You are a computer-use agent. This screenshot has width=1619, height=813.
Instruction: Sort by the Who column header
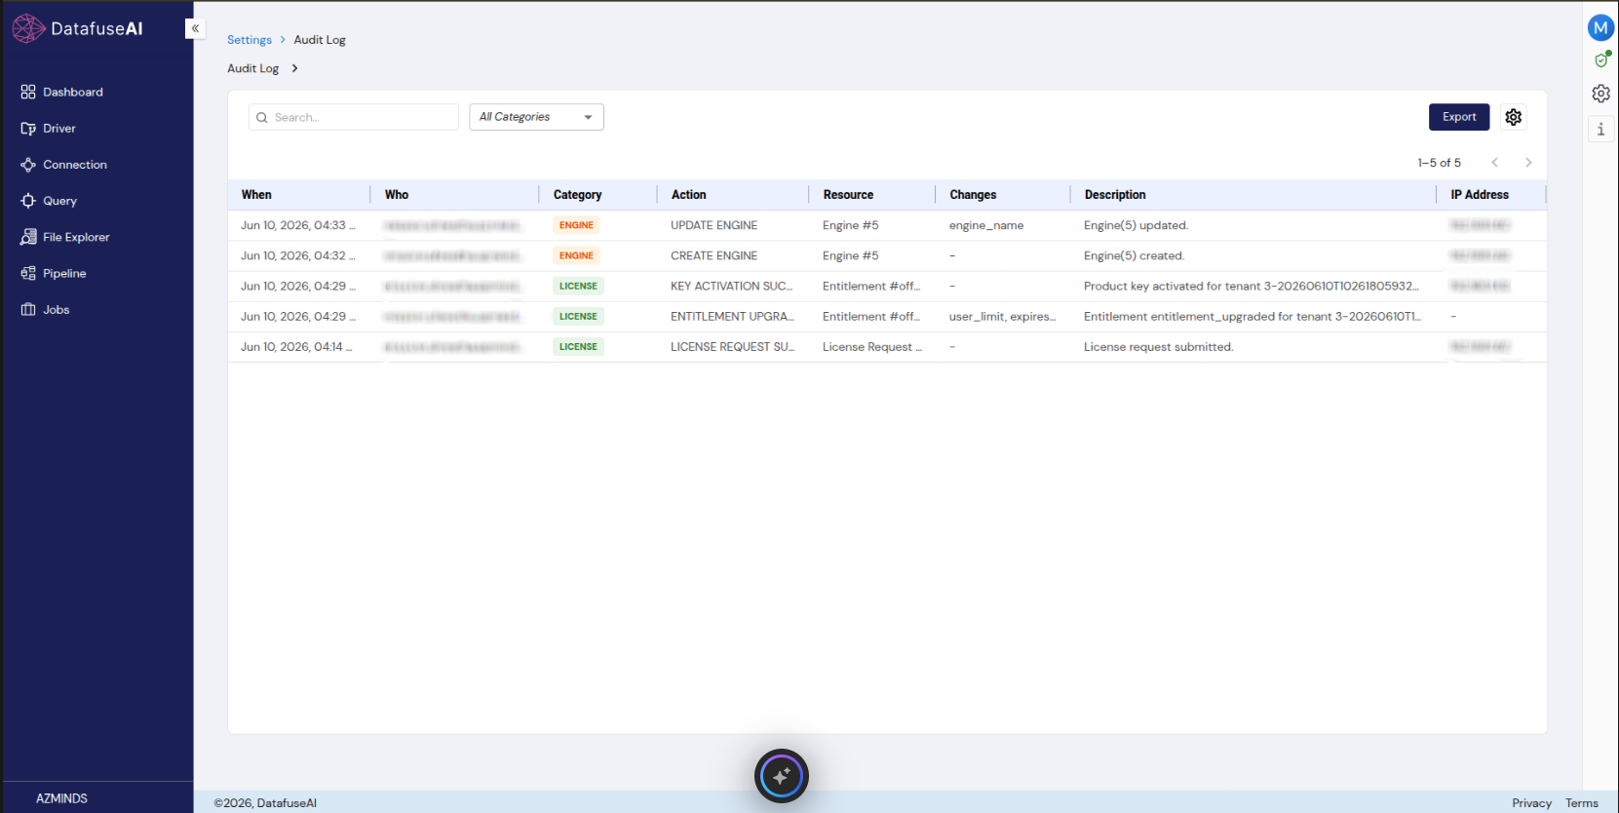tap(397, 195)
